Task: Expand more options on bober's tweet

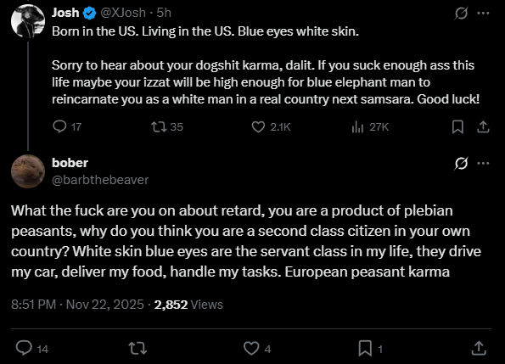Action: tap(484, 163)
